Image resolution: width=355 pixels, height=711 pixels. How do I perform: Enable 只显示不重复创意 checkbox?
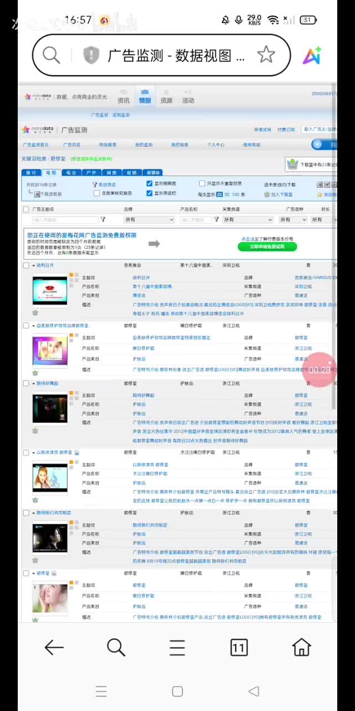point(202,184)
